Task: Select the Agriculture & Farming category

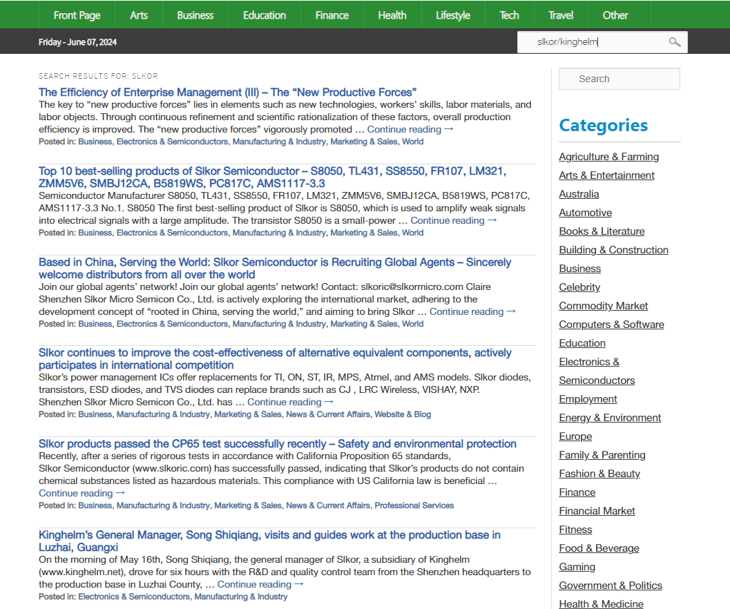Action: point(608,157)
